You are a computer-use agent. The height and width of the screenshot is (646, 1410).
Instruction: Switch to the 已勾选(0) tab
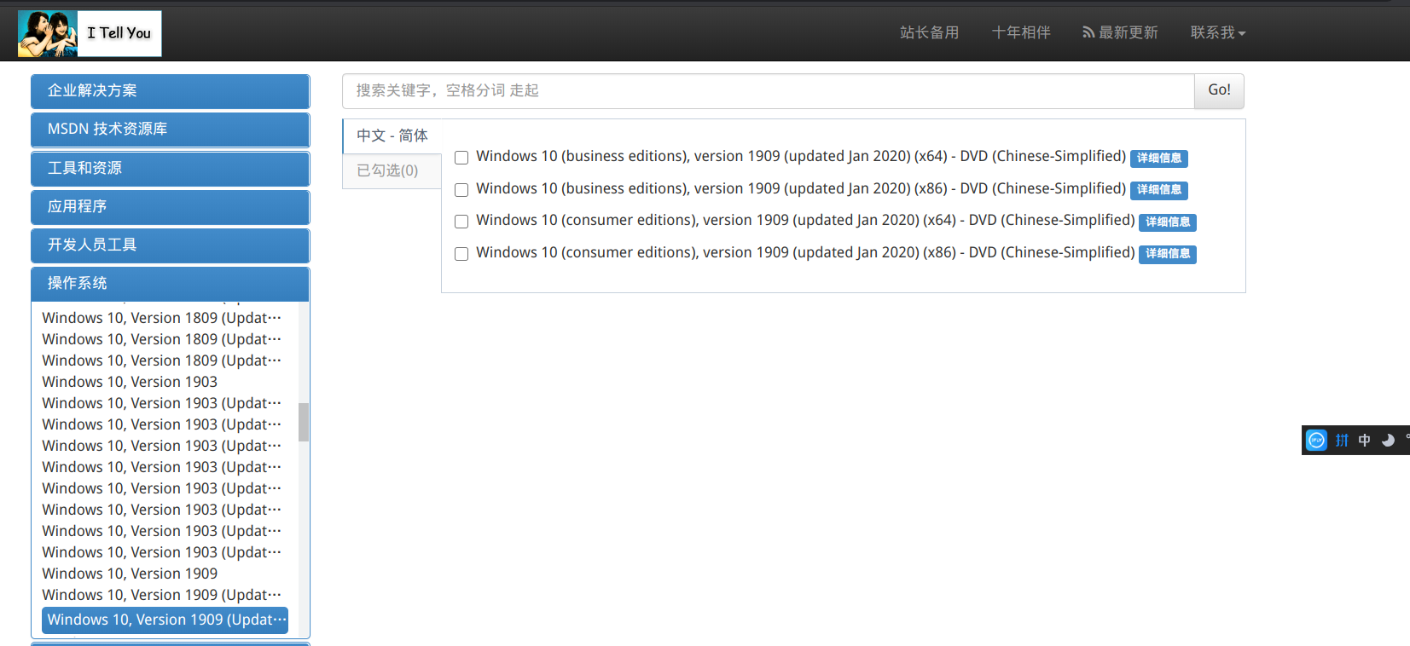coord(392,171)
